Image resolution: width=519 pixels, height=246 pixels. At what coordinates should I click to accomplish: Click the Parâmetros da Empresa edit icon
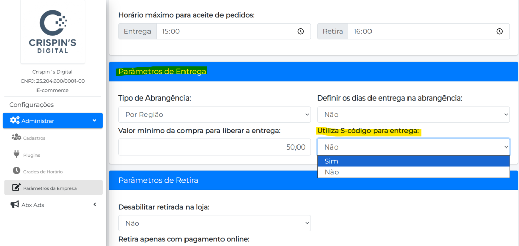click(16, 188)
